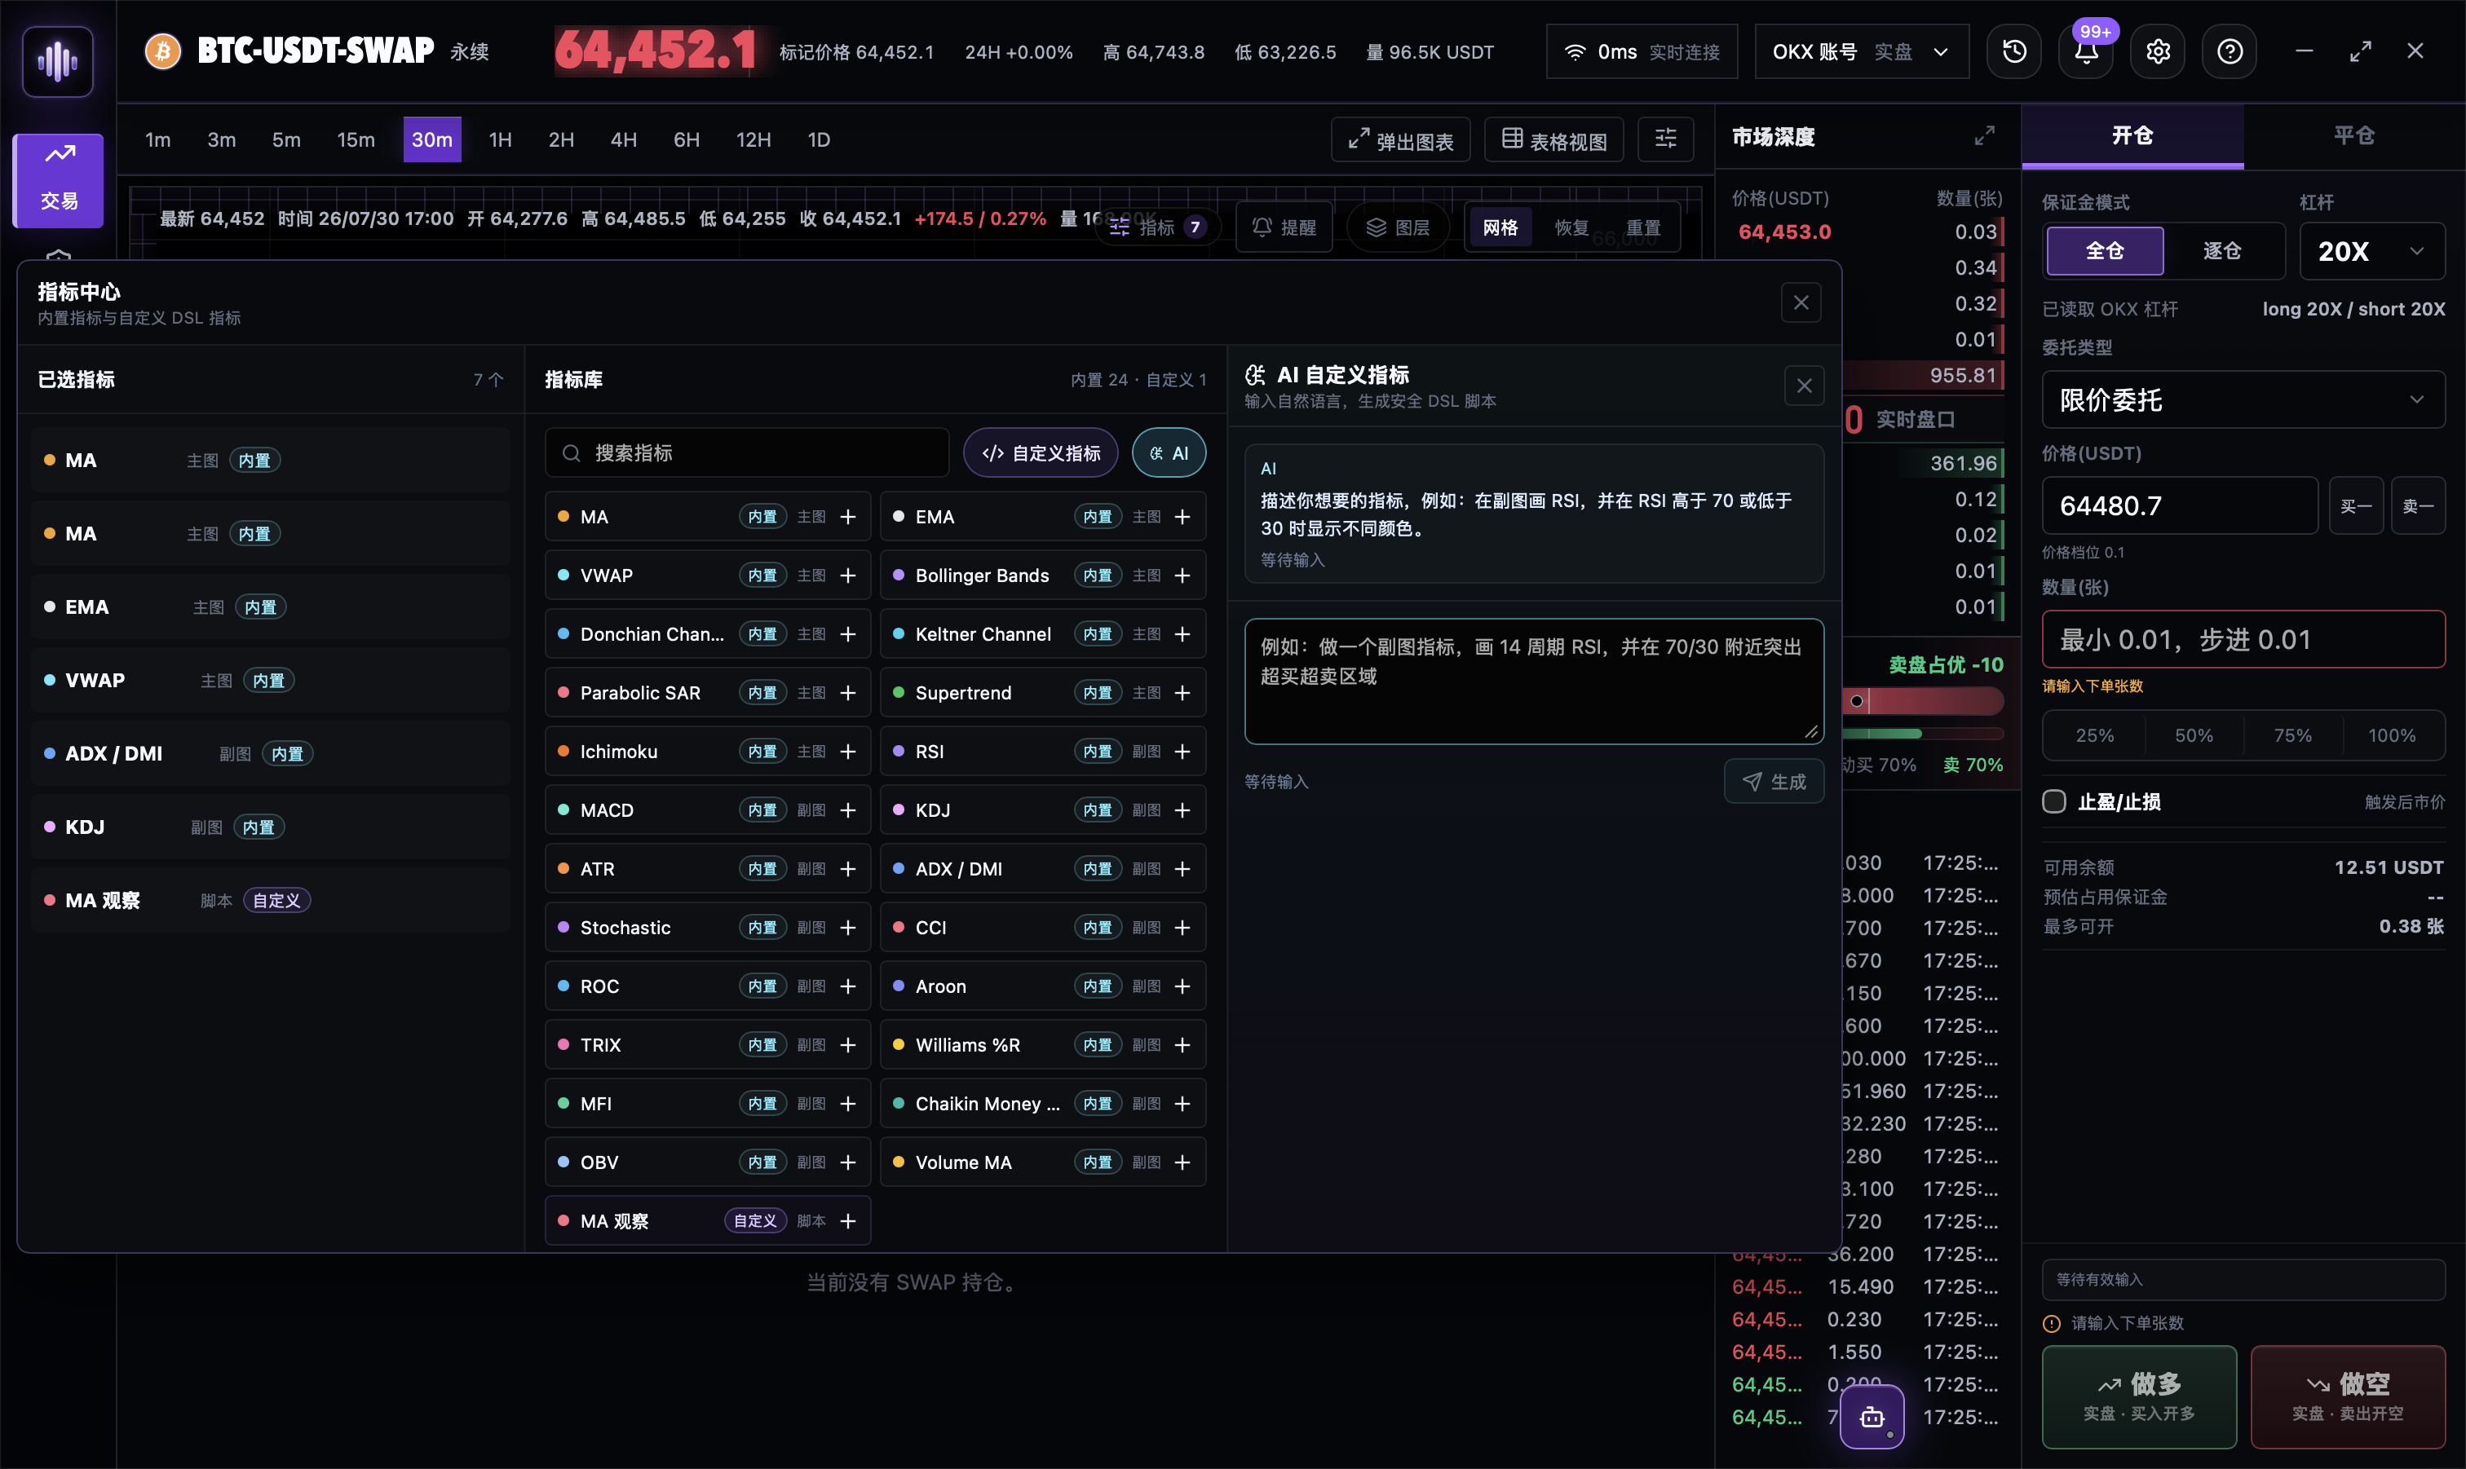Screen dimensions: 2466x1469
Task: Select 全仓 cross margin mode
Action: click(x=2105, y=250)
